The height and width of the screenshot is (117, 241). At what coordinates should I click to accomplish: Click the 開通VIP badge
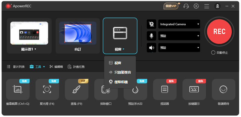171,6
